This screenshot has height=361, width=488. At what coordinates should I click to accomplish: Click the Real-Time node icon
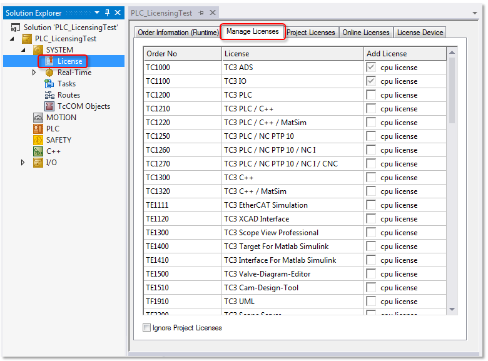click(49, 73)
